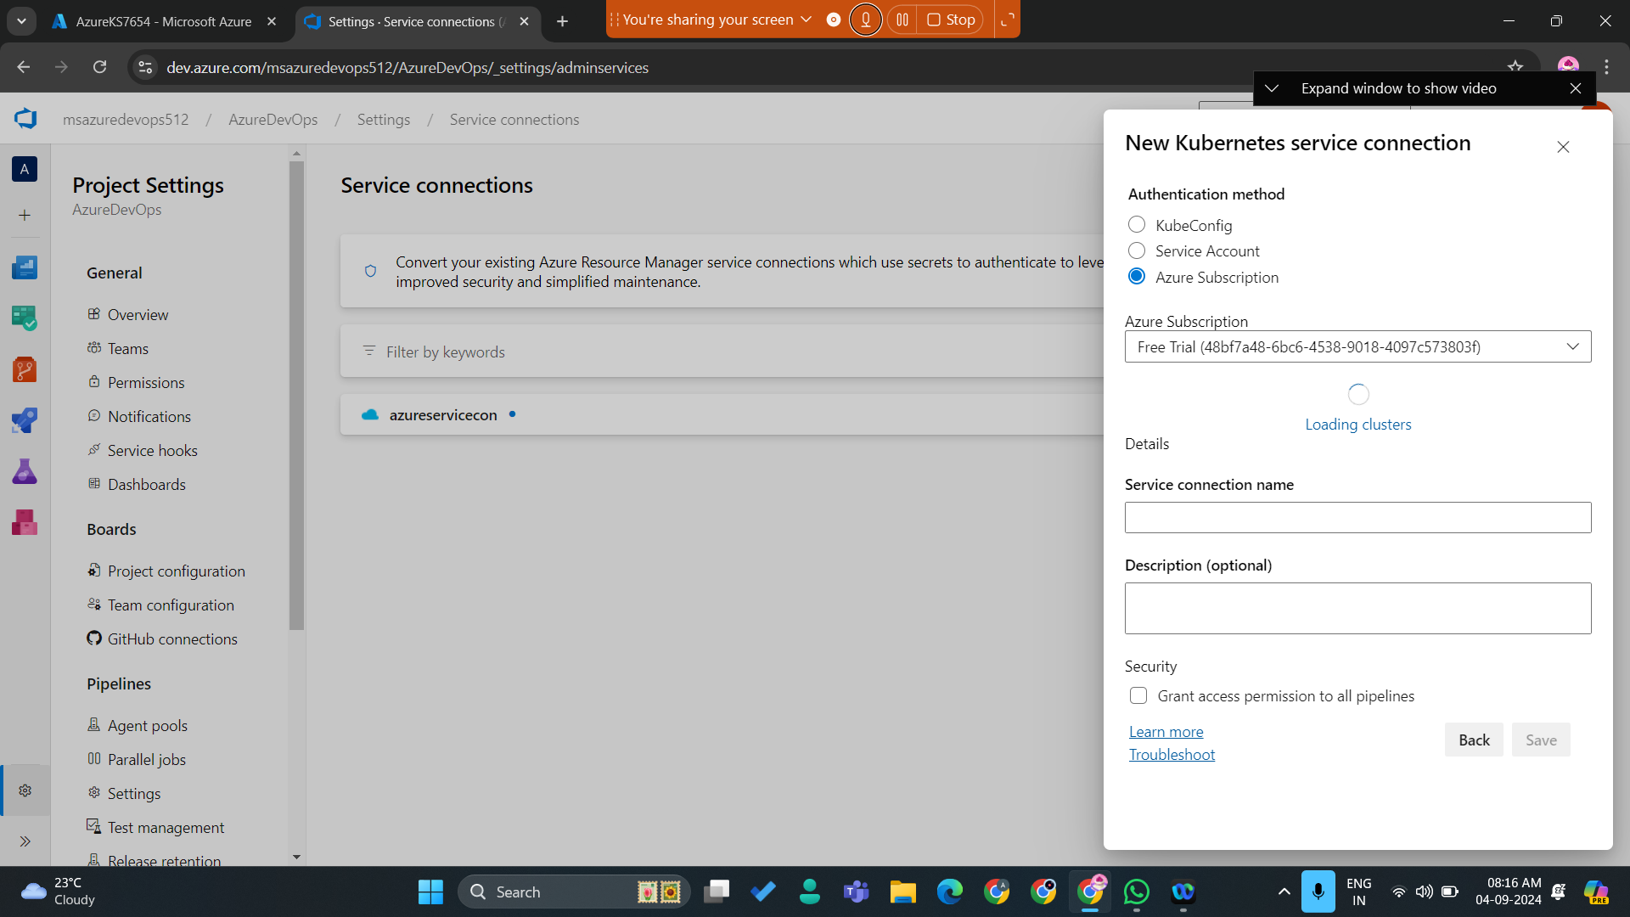The width and height of the screenshot is (1630, 917).
Task: Open WhatsApp from the taskbar
Action: 1136,892
